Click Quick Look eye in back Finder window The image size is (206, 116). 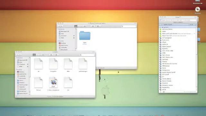[93, 26]
